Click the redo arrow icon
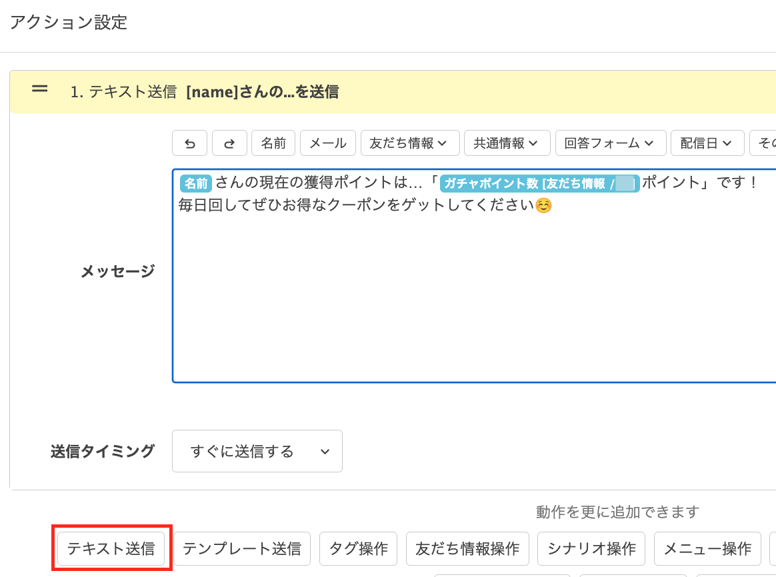 coord(229,143)
